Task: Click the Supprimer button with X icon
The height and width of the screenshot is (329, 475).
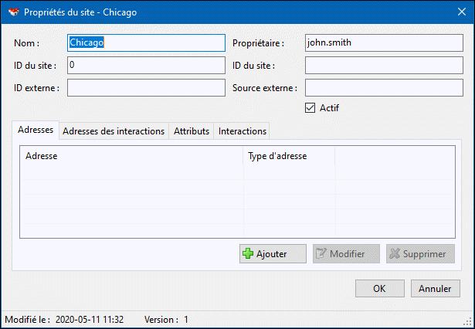Action: pos(420,253)
